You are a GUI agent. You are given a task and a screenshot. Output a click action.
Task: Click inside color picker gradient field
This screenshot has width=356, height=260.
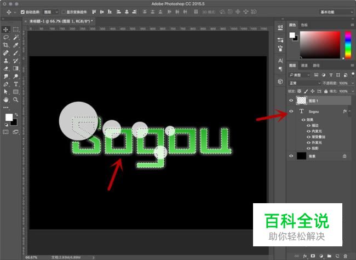click(320, 45)
